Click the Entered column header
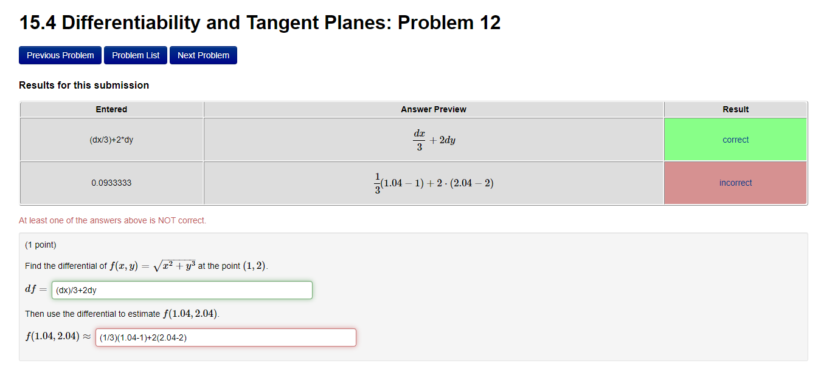Image resolution: width=821 pixels, height=369 pixels. 111,109
